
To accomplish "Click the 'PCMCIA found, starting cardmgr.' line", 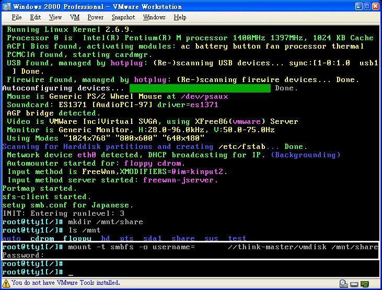I will 79,54.
